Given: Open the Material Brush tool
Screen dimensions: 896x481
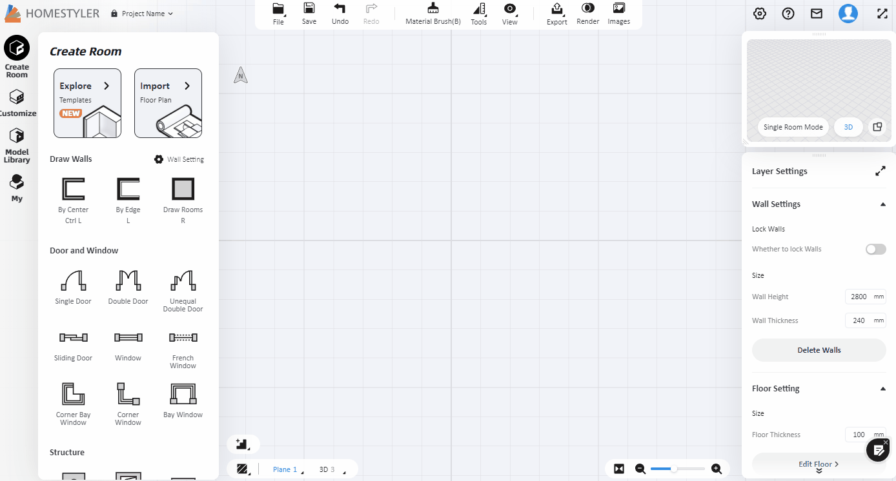Looking at the screenshot, I should pyautogui.click(x=431, y=14).
